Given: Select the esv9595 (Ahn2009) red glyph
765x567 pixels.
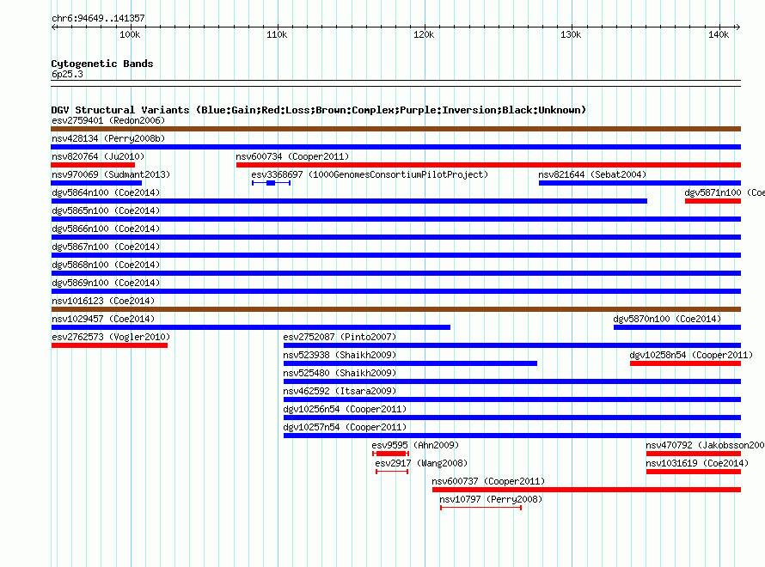Looking at the screenshot, I should click(x=390, y=454).
